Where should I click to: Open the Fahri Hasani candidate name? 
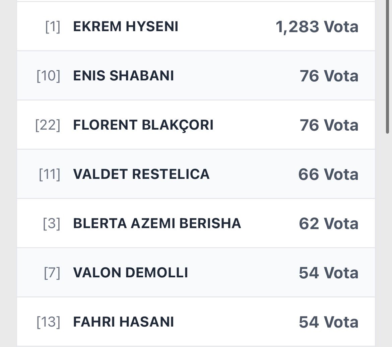[123, 322]
